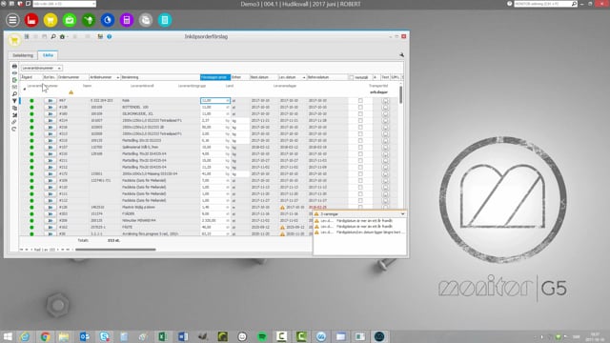Image resolution: width=610 pixels, height=343 pixels.
Task: Open the Windows Start button
Action: tap(8, 336)
